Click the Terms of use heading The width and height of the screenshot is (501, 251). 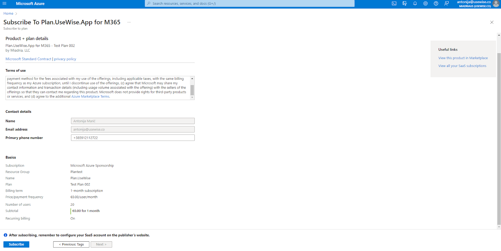pos(16,71)
